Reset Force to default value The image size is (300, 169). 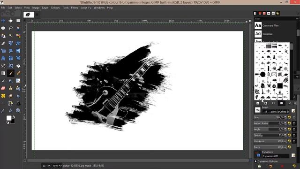(x=289, y=147)
